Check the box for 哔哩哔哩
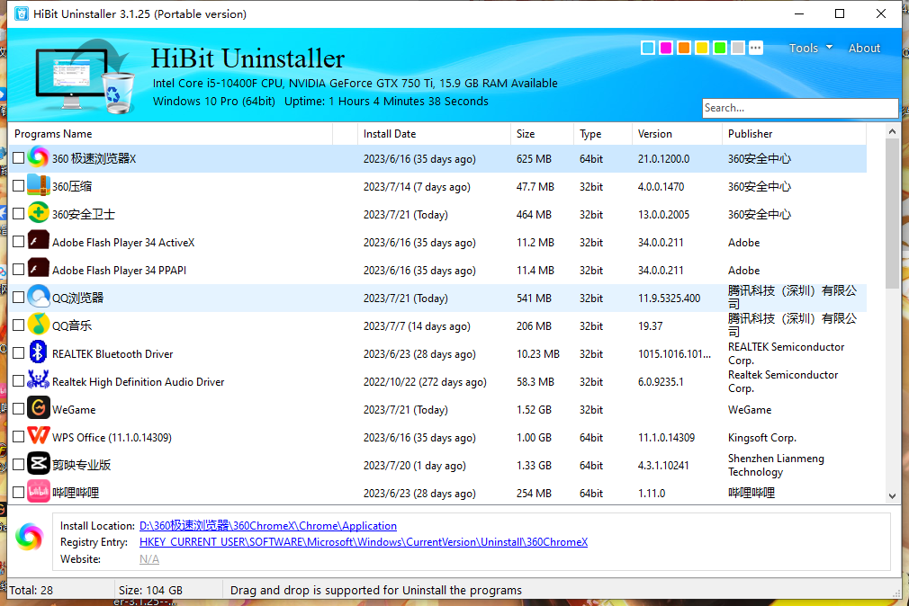 click(x=19, y=492)
